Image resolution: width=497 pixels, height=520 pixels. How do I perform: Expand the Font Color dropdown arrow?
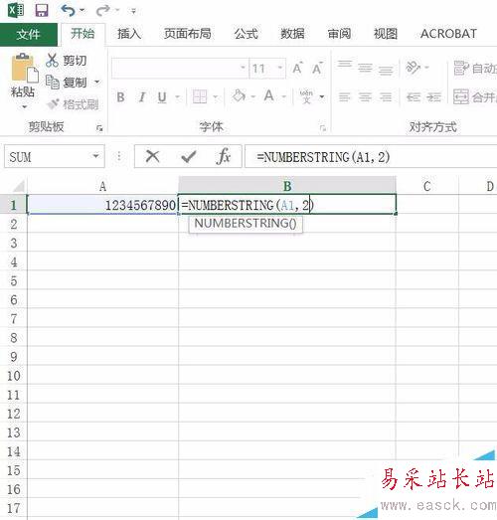[x=284, y=96]
